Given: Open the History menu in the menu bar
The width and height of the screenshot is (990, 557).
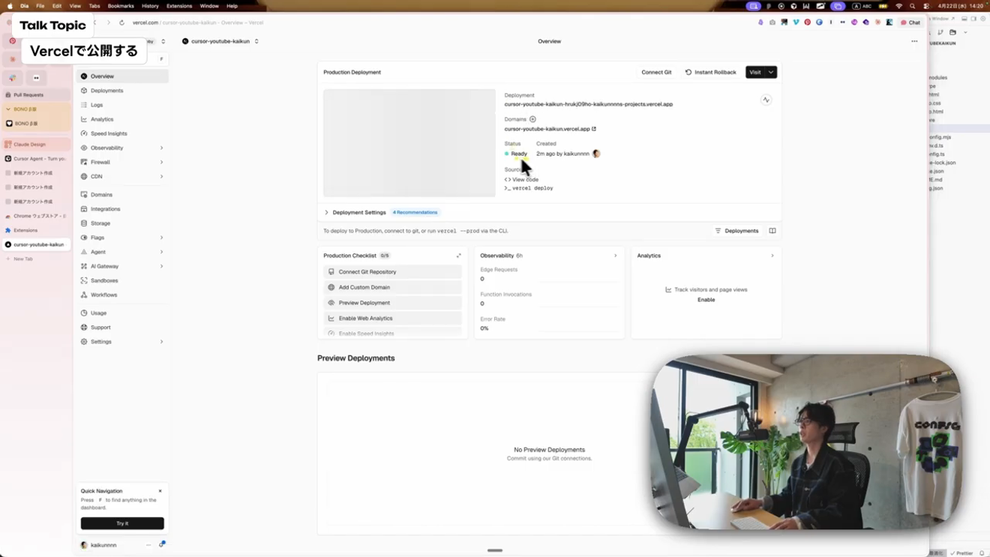Looking at the screenshot, I should [150, 6].
